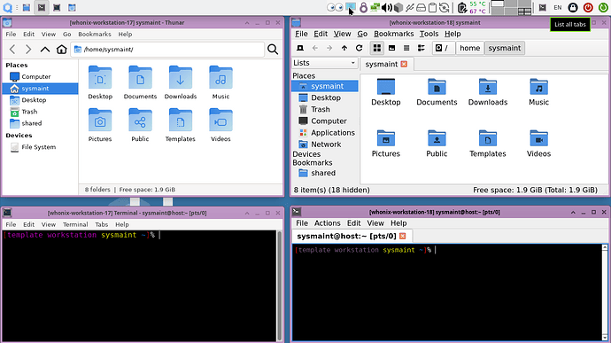Switch to icon view in right file manager

(377, 48)
